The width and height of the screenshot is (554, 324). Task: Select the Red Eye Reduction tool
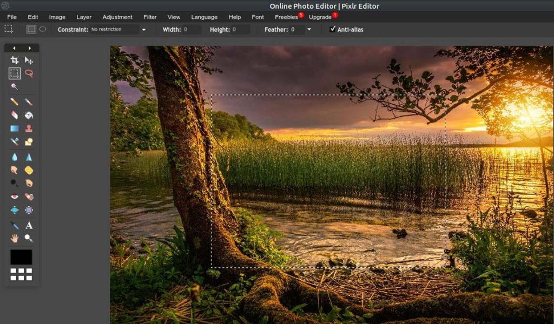(x=14, y=197)
